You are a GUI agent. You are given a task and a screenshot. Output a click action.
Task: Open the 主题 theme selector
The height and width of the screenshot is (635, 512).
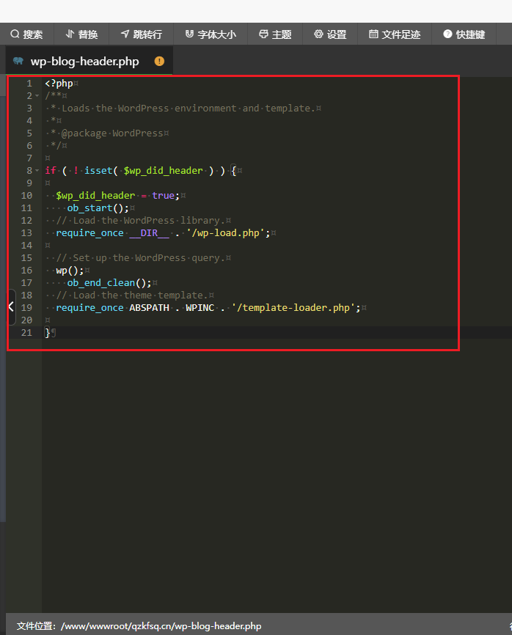(x=275, y=34)
